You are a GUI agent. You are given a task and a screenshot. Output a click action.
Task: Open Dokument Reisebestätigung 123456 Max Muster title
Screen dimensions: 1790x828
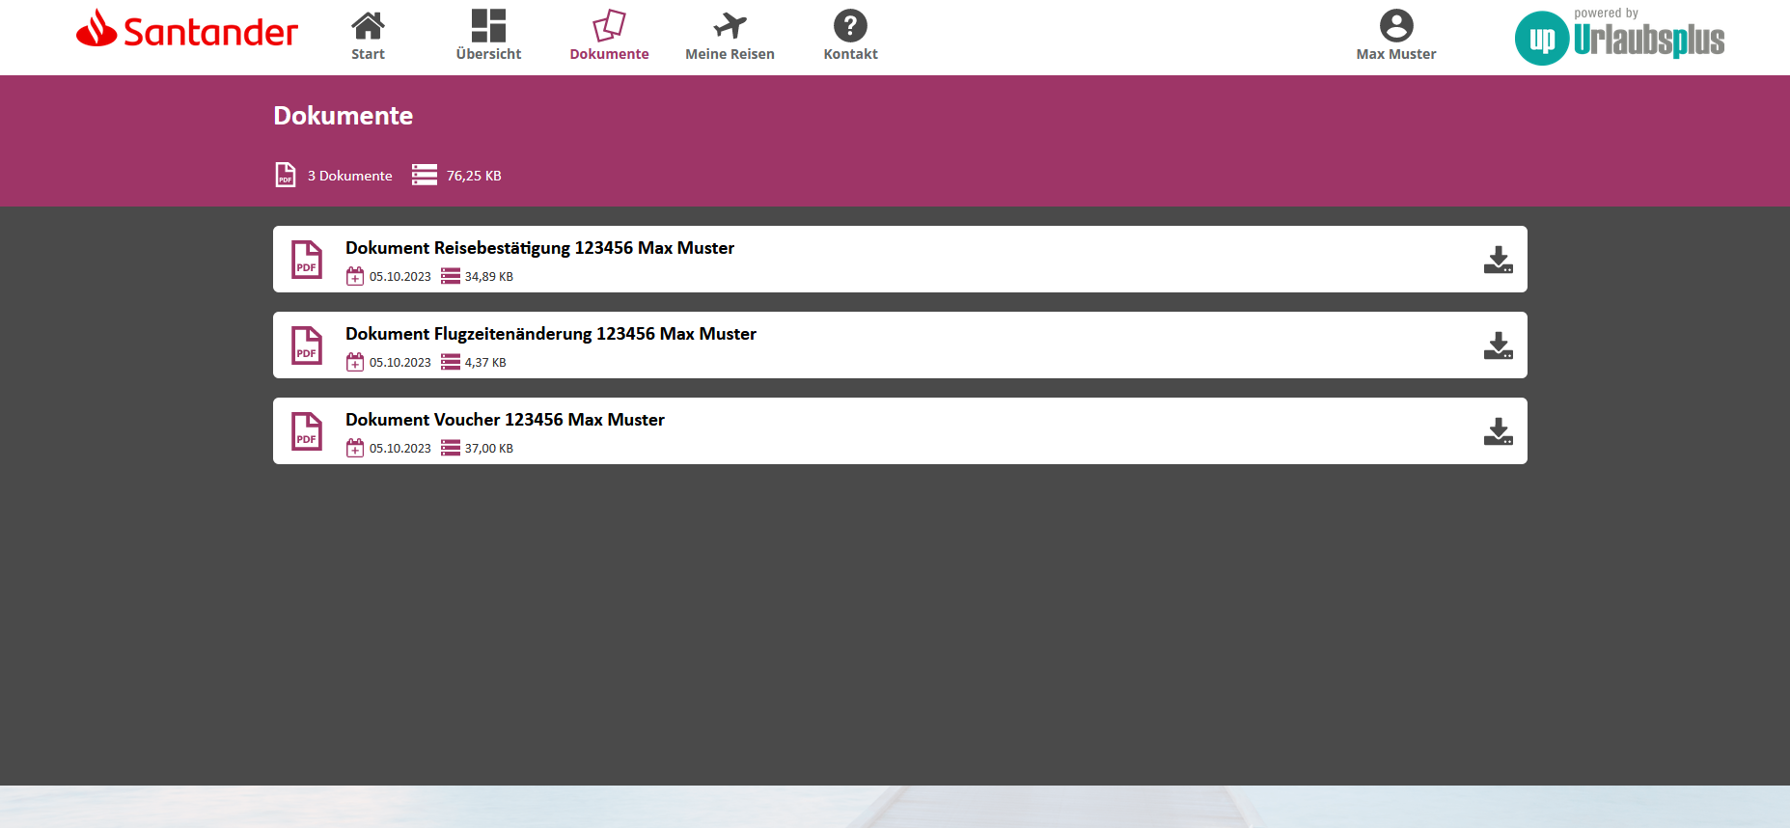click(539, 248)
